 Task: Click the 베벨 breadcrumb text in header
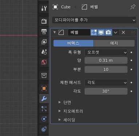point(94,7)
